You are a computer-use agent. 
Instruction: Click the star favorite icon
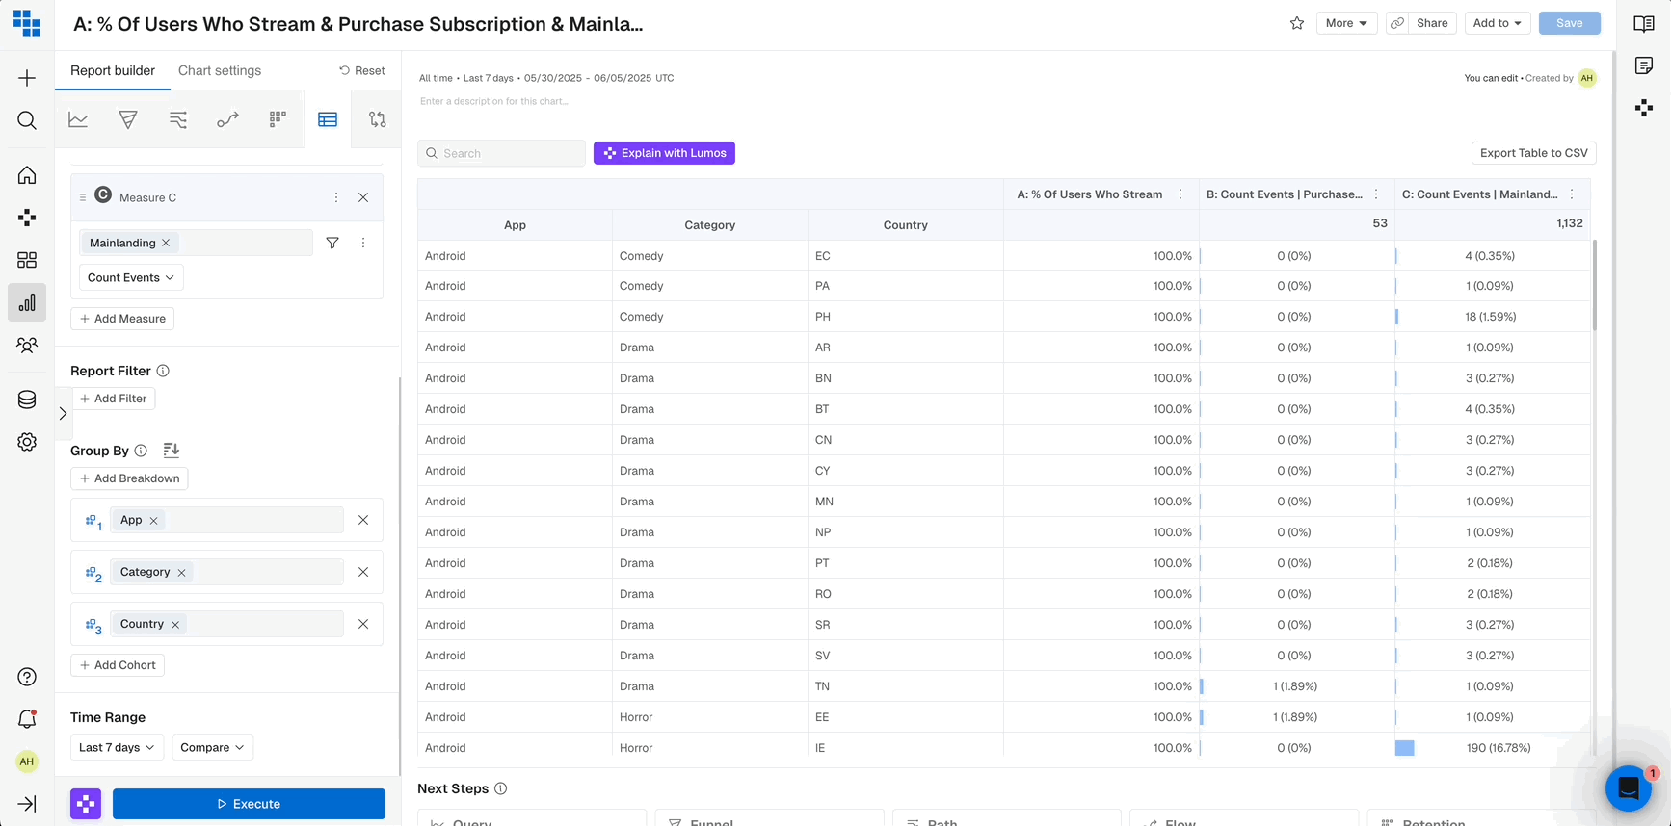point(1297,23)
